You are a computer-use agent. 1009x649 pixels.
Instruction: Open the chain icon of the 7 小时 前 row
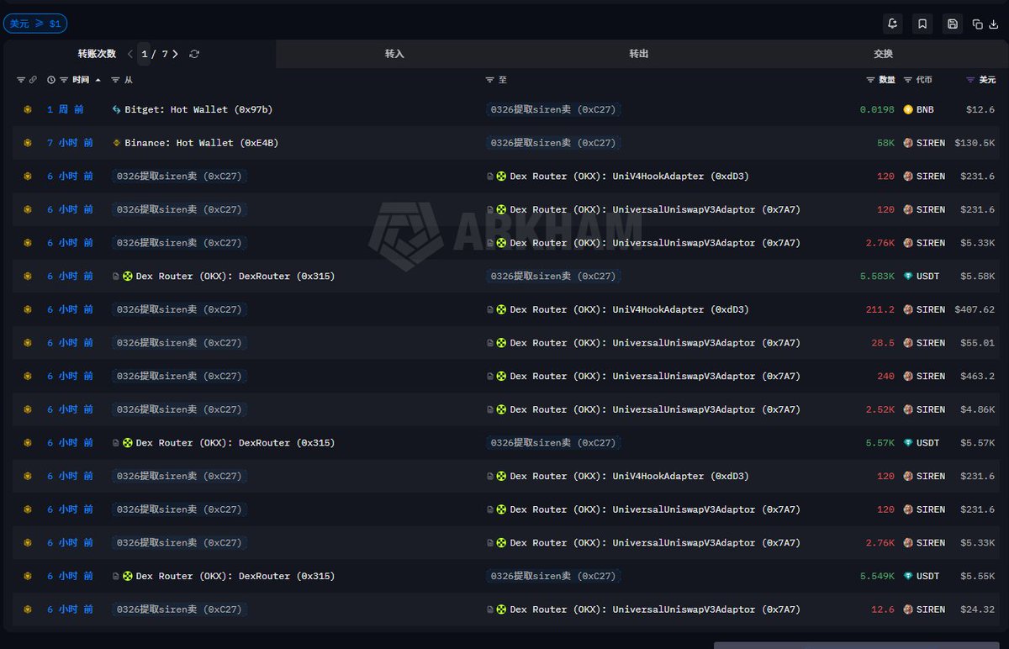pyautogui.click(x=27, y=143)
